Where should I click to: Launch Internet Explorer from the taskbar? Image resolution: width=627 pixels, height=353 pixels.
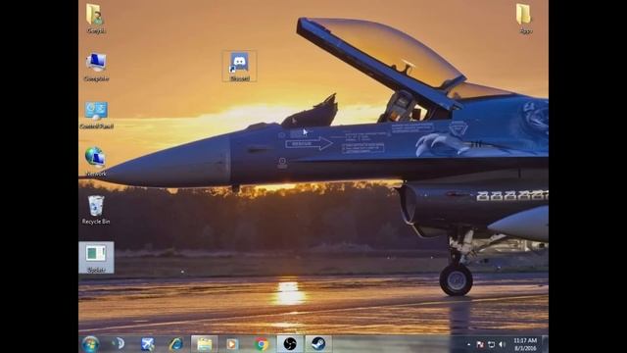pos(175,344)
